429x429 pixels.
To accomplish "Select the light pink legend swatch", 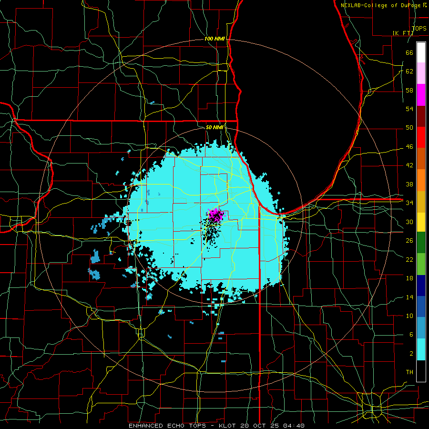I will coord(421,73).
